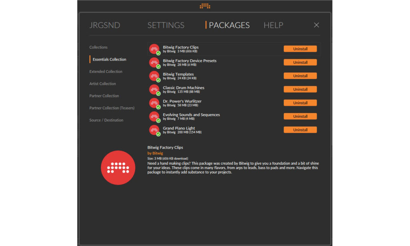The image size is (410, 246).
Task: Uninstall Grand Piano Light
Action: [300, 130]
